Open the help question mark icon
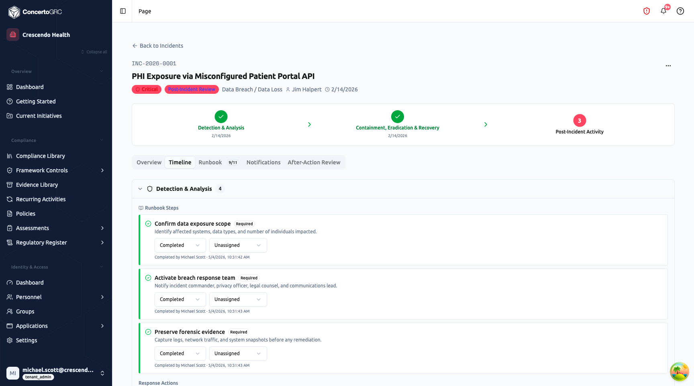 click(x=680, y=11)
